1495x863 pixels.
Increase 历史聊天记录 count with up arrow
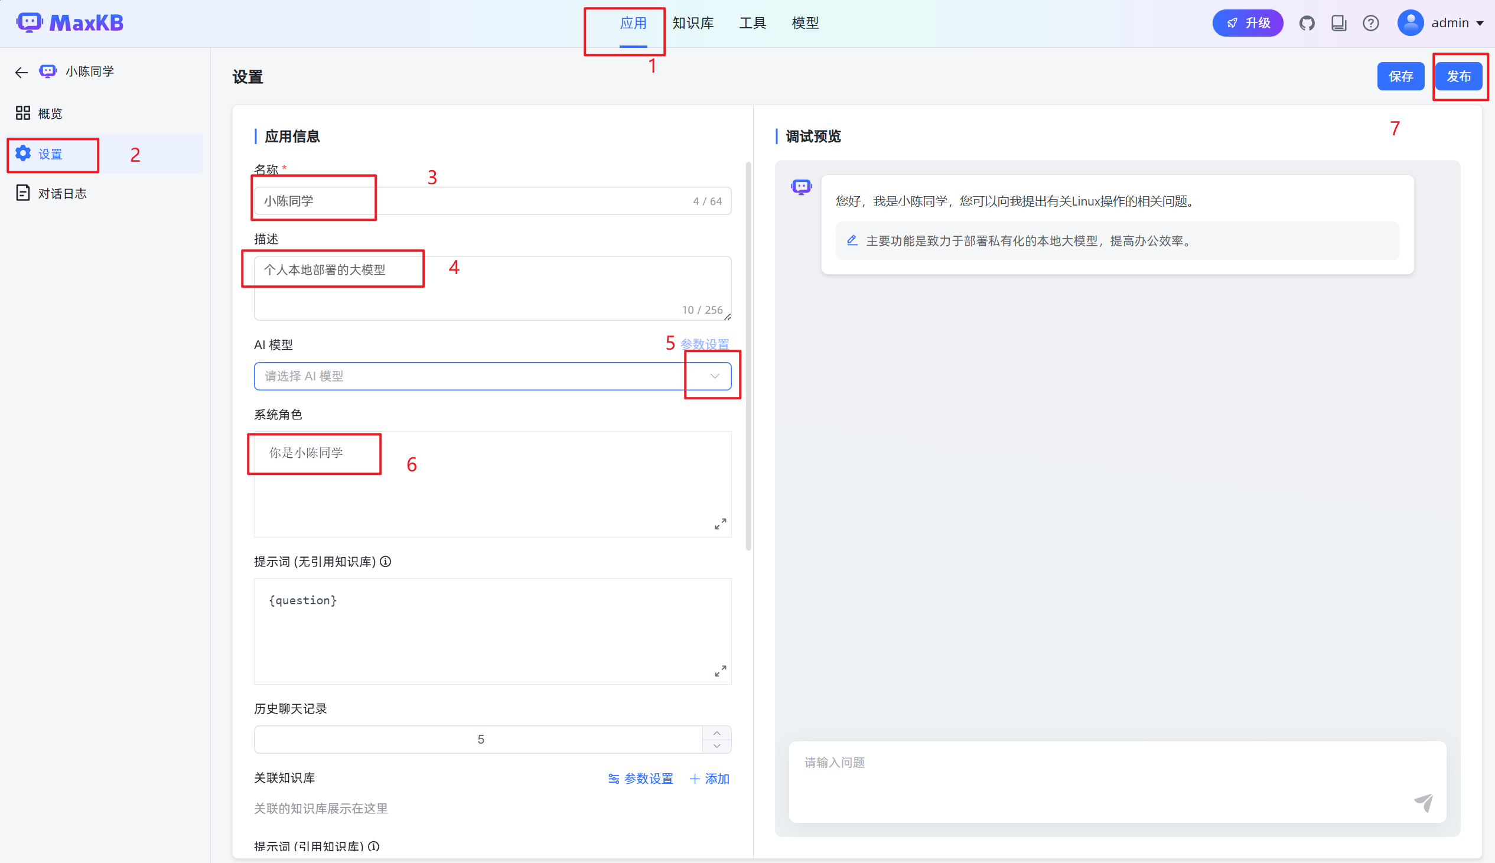point(716,733)
